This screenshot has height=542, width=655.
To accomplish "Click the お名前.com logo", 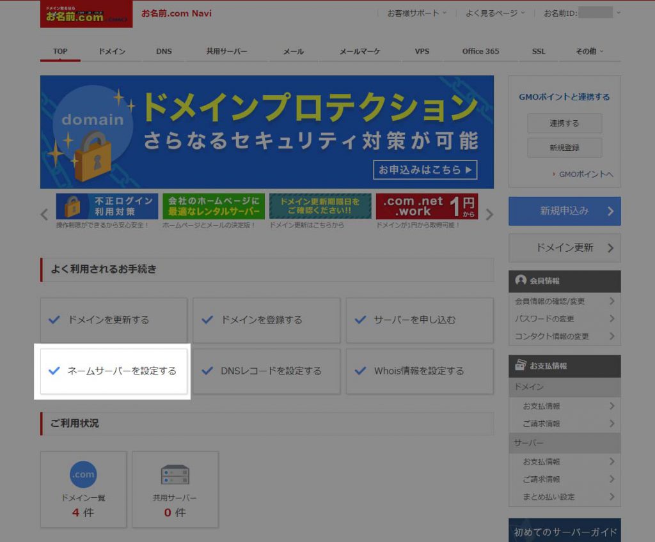I will (86, 14).
